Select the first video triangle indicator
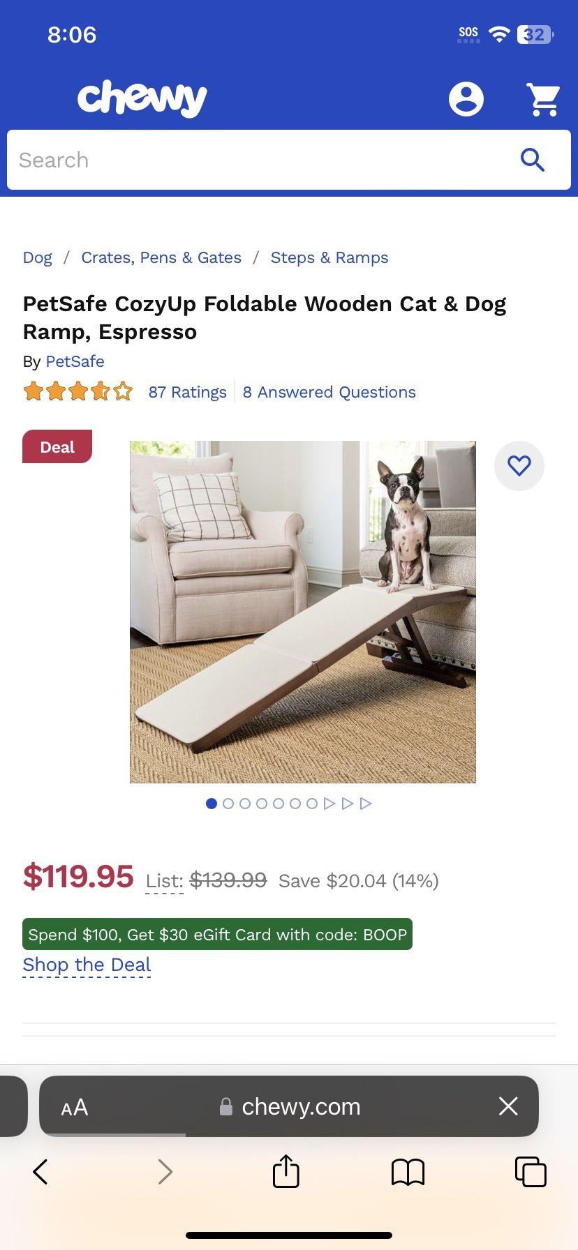 tap(329, 804)
